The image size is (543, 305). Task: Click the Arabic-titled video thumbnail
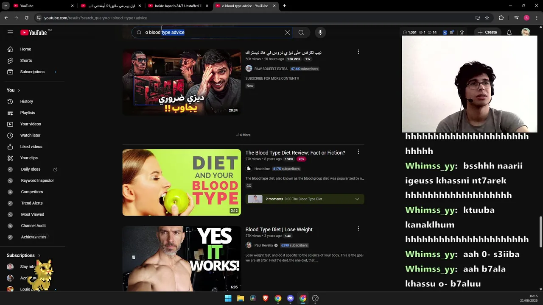coord(182,82)
